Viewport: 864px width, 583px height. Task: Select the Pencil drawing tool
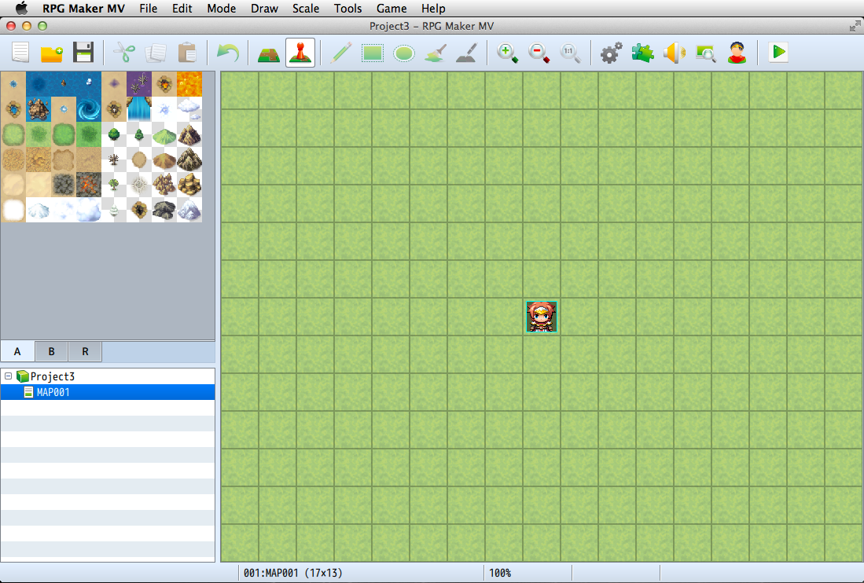click(341, 53)
